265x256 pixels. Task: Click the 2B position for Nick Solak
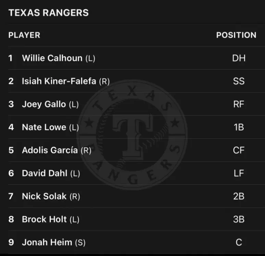239,196
